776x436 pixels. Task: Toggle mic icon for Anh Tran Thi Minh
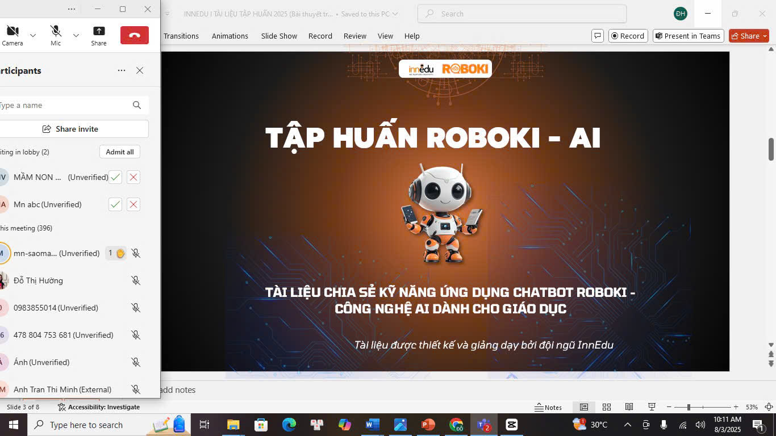coord(136,389)
